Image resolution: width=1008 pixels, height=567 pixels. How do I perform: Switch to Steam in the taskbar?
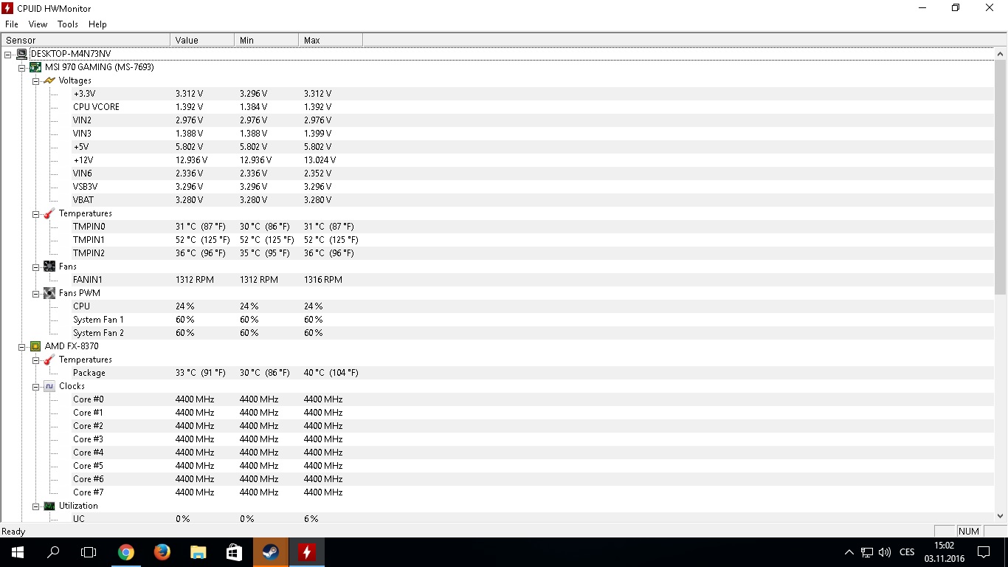(x=271, y=551)
